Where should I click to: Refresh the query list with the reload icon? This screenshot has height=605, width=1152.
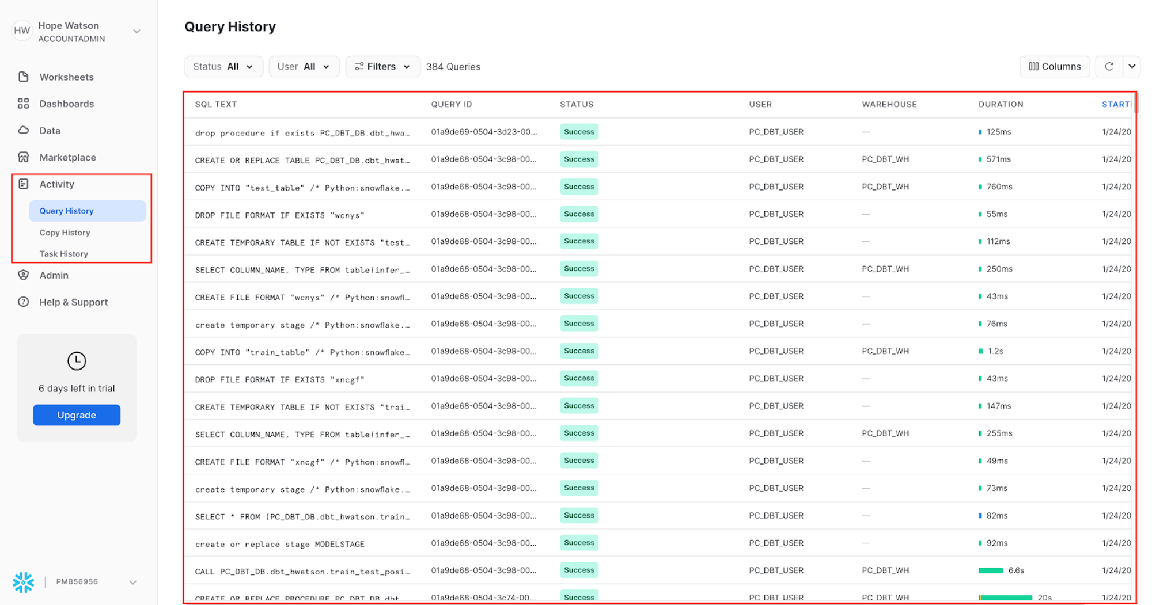1109,66
